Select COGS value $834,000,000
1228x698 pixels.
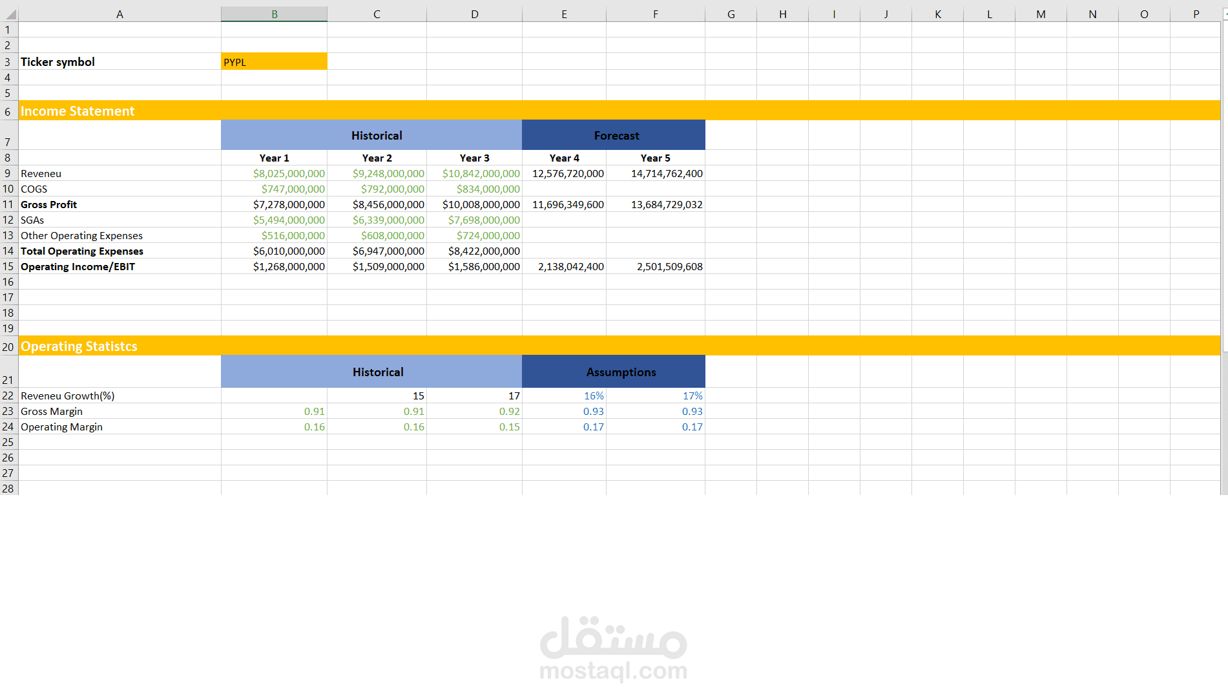click(x=474, y=189)
